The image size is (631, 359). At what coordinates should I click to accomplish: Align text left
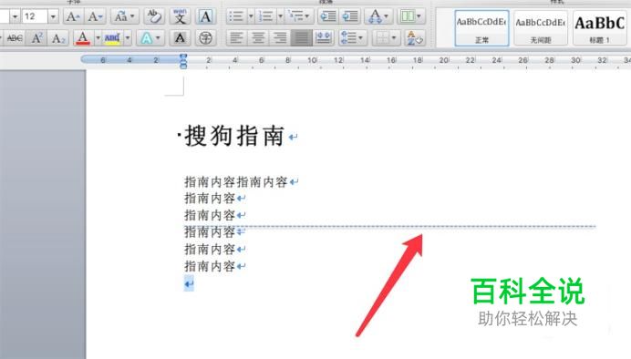click(x=236, y=38)
